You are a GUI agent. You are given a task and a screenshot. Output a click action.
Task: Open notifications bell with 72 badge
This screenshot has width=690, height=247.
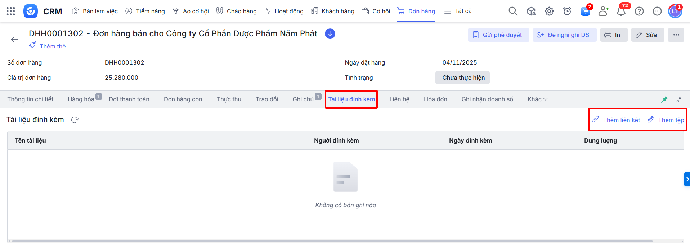pos(621,11)
